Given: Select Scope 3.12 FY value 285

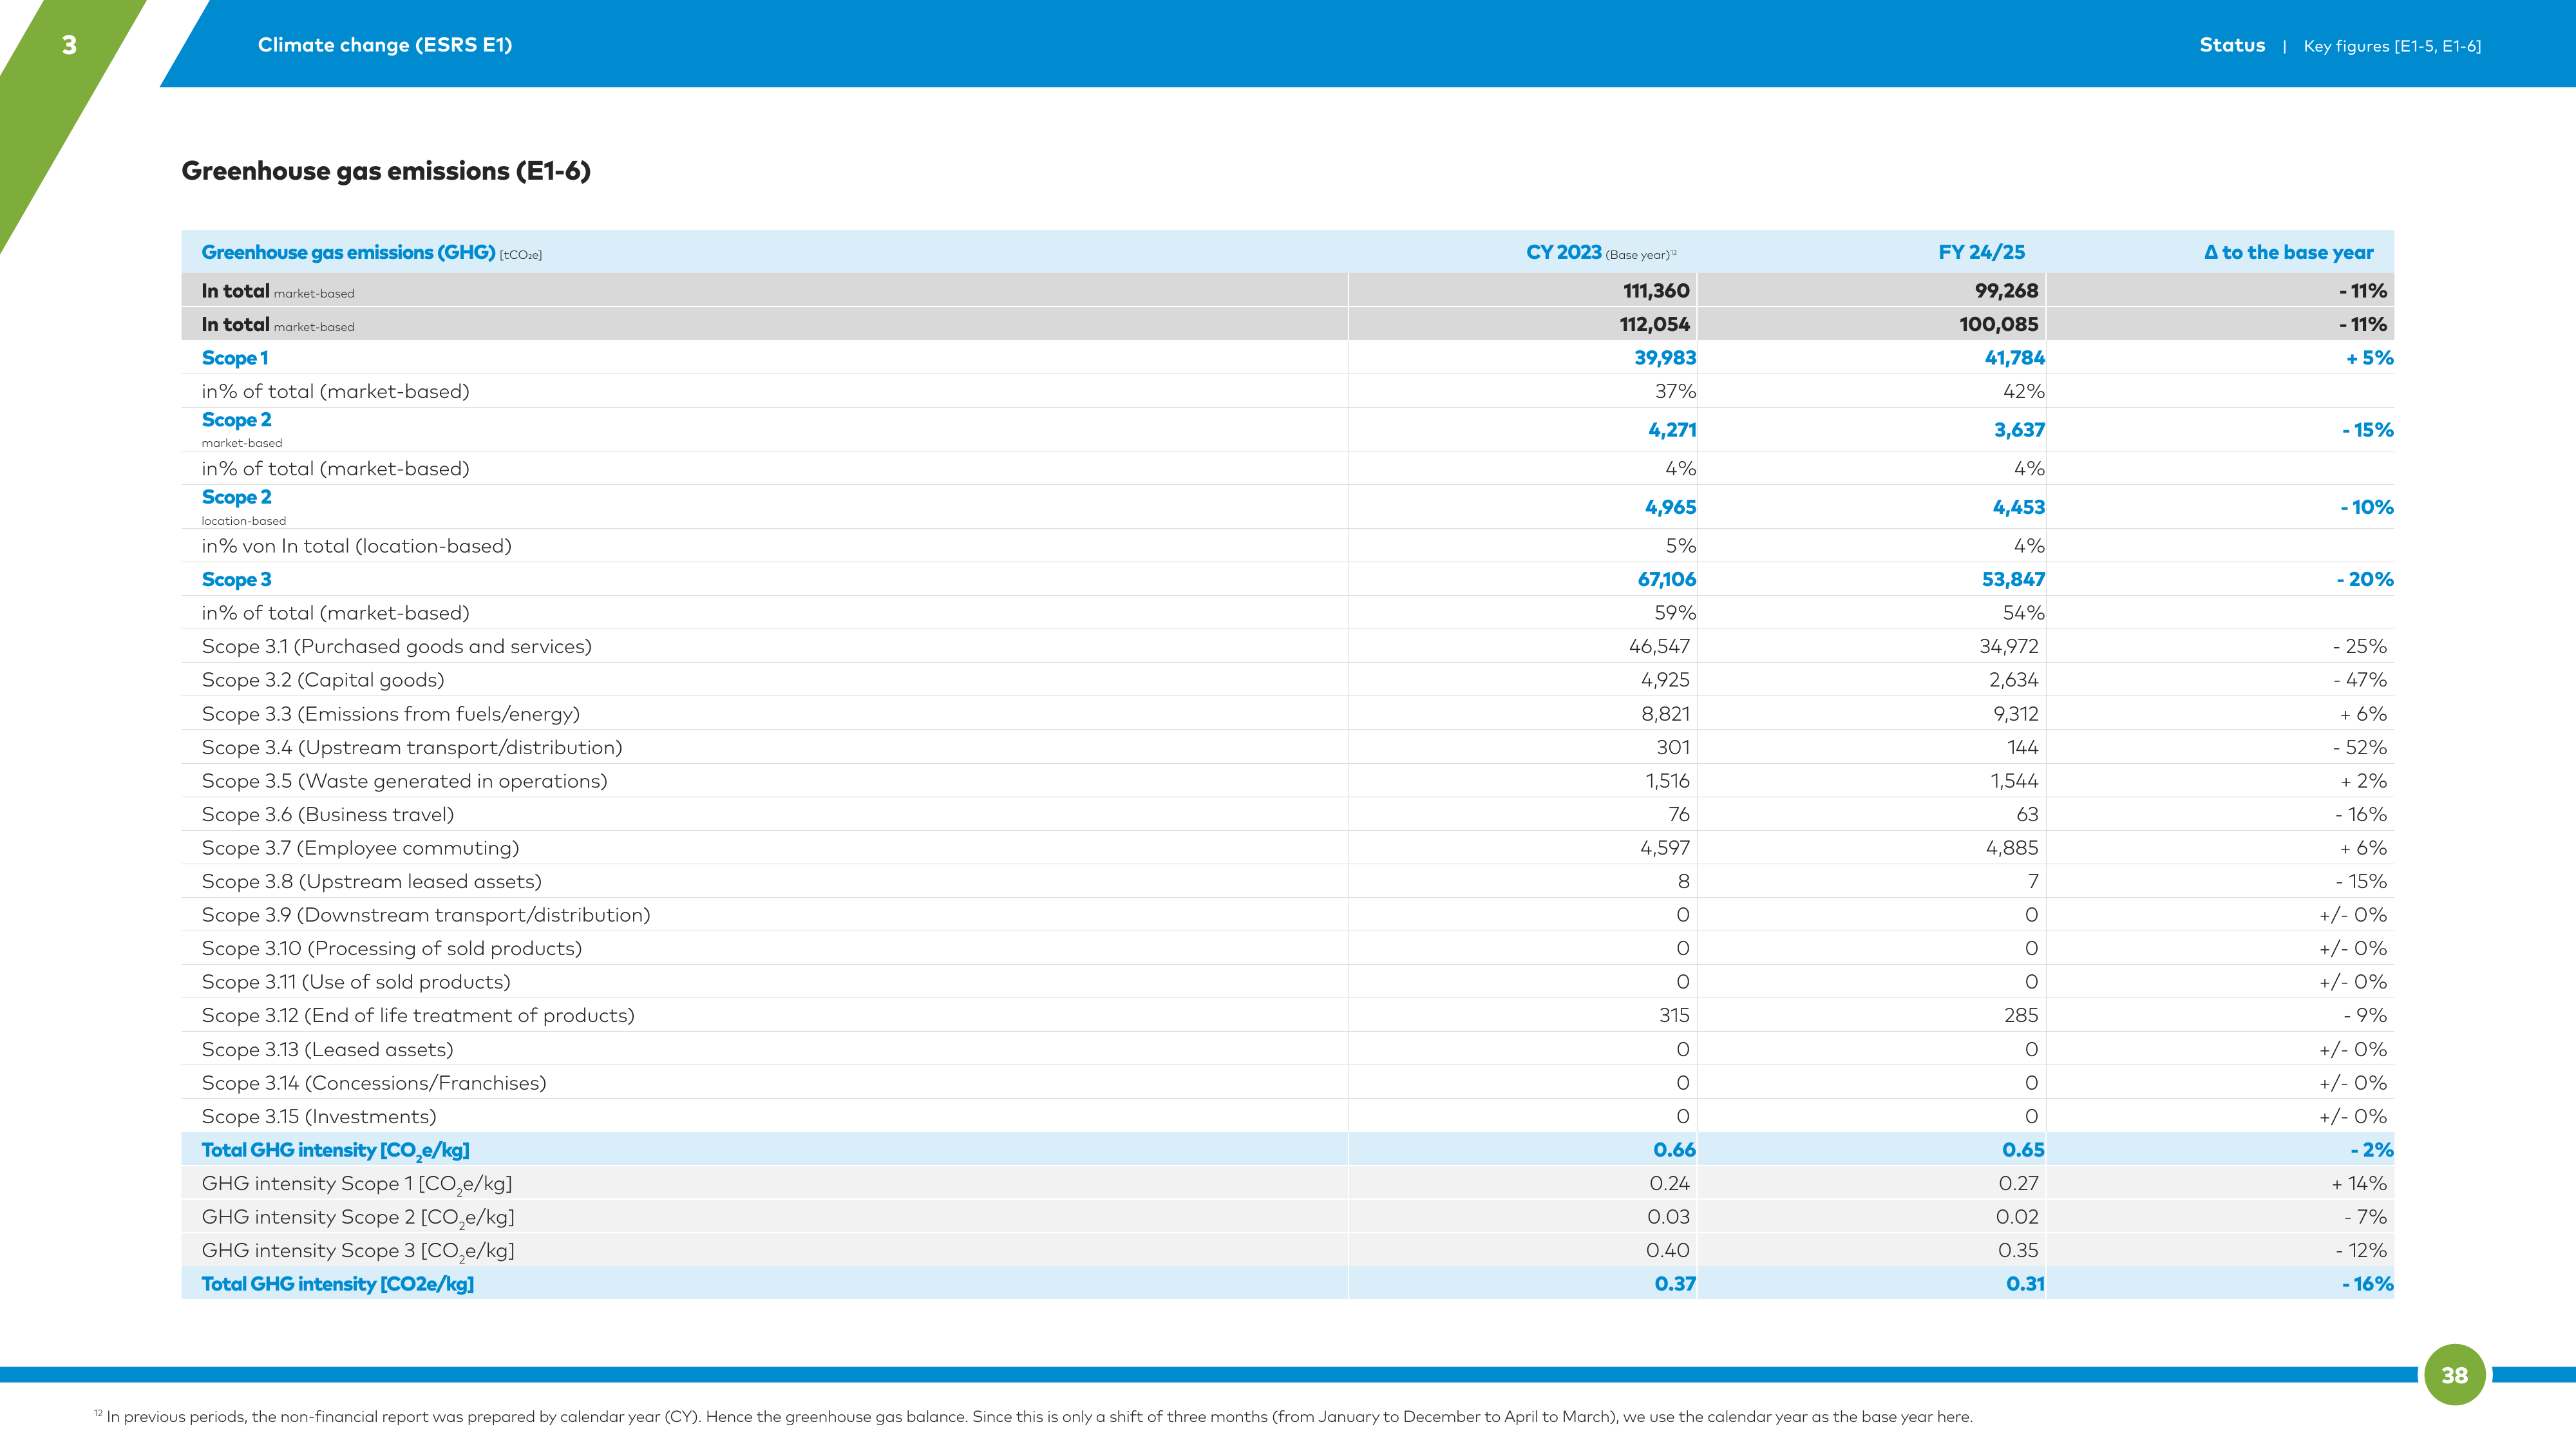Looking at the screenshot, I should (2021, 1015).
